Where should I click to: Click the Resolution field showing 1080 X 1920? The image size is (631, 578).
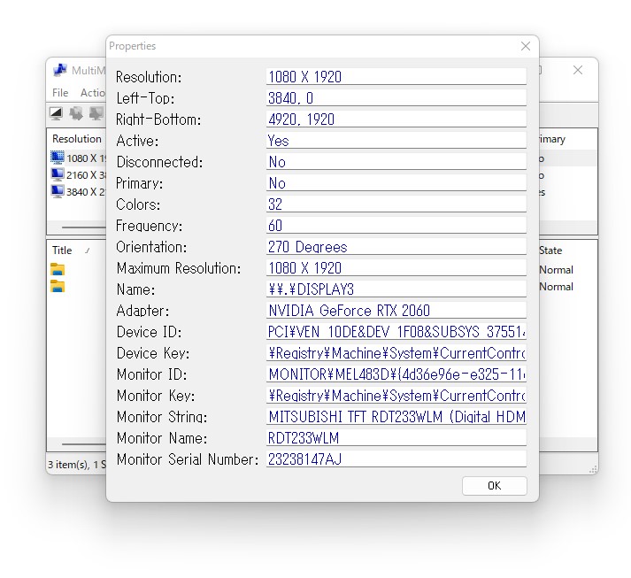[x=396, y=76]
